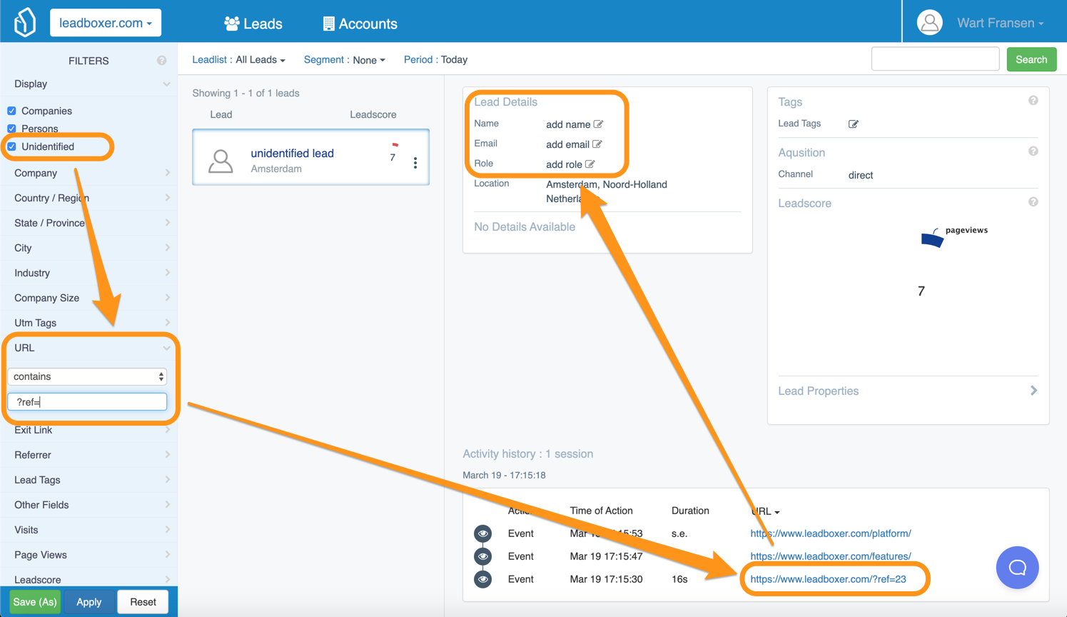This screenshot has height=617, width=1067.
Task: Expand the Other Fields filter
Action: click(89, 505)
